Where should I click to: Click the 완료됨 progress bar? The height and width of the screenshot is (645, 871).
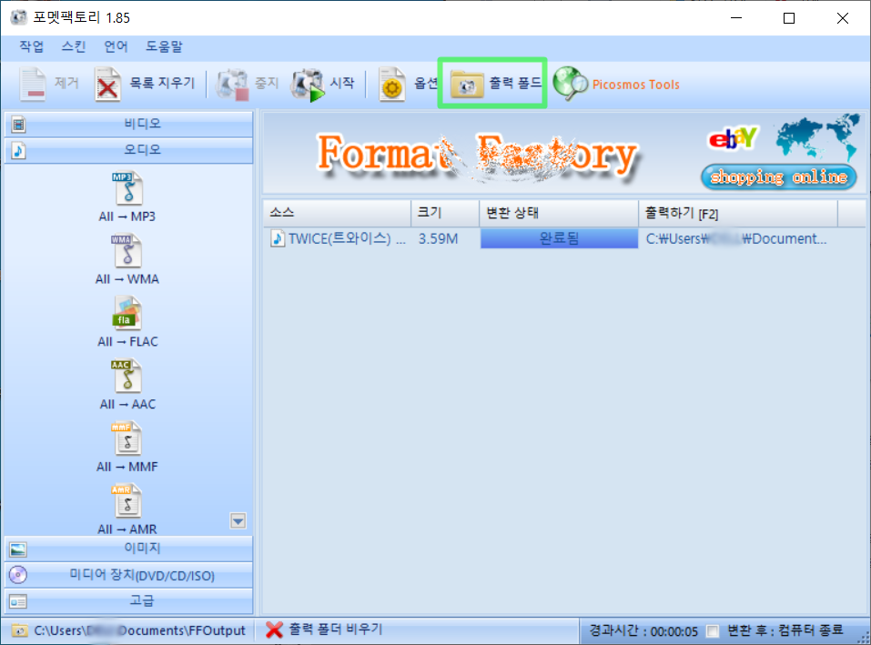[x=559, y=238]
